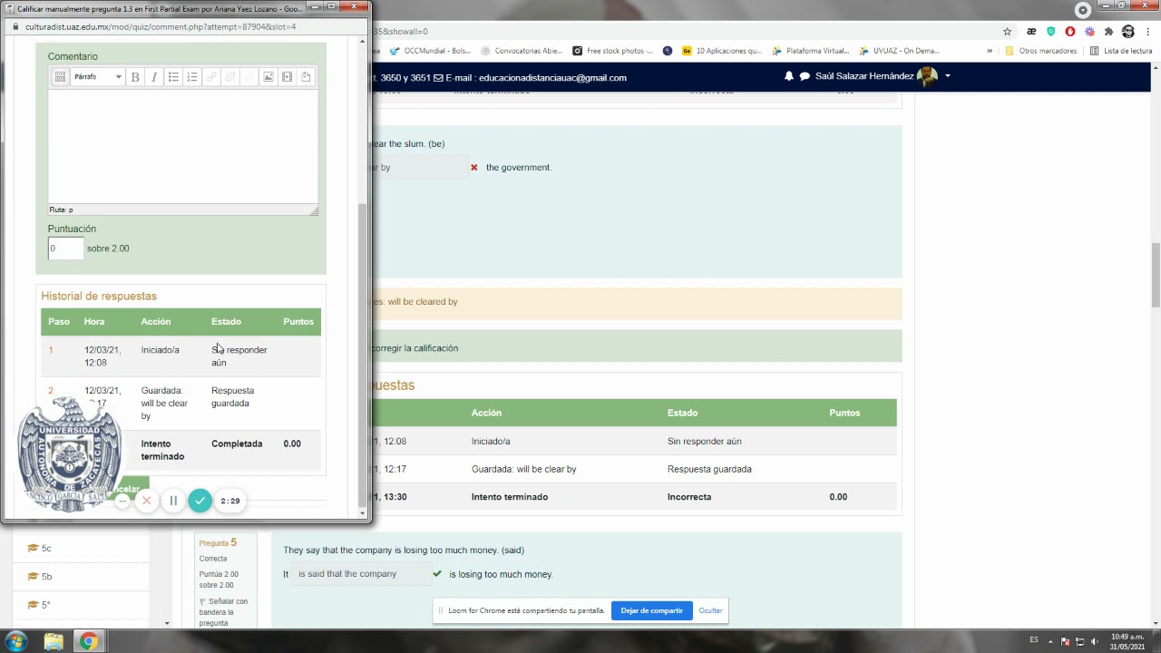Screen dimensions: 1161x653
Task: Click the manage files icon in editor
Action: 307,77
